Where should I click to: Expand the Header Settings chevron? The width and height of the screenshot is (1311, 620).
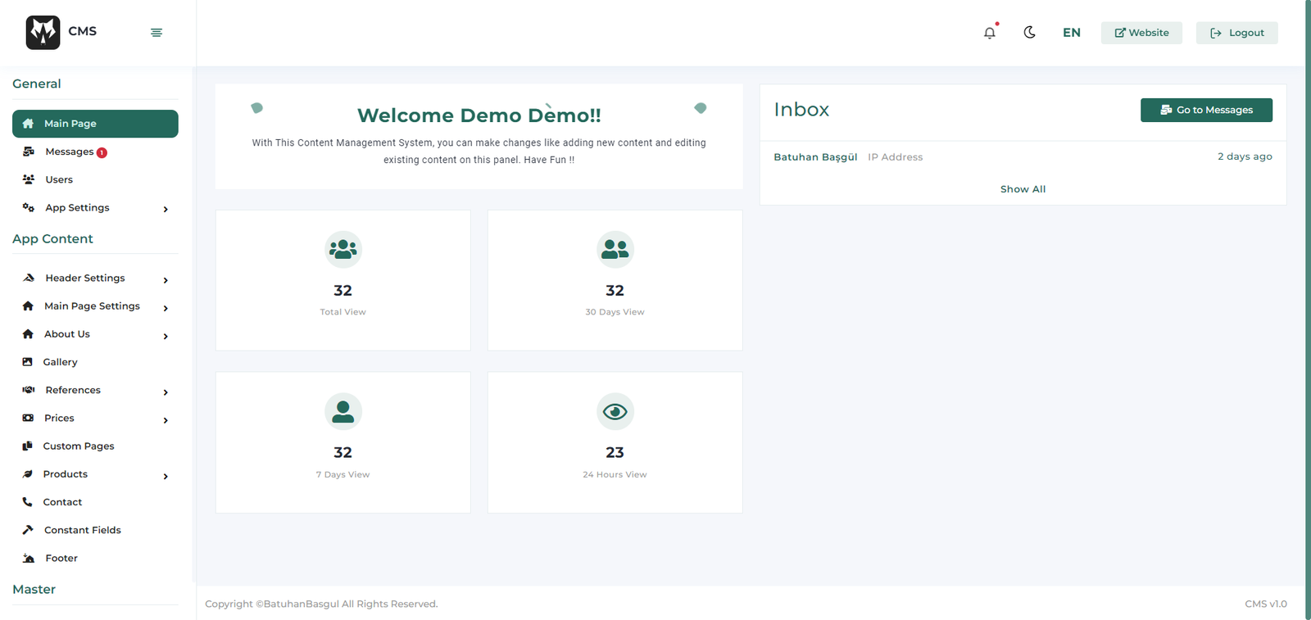click(166, 280)
